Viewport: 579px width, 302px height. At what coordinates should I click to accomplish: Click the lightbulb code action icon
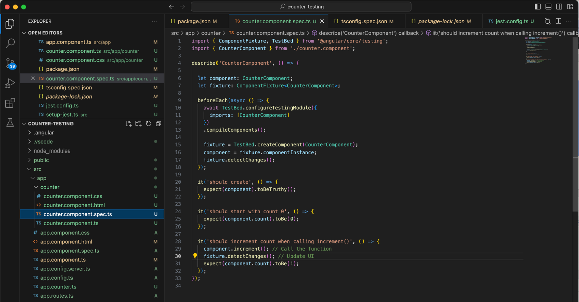[x=195, y=256]
